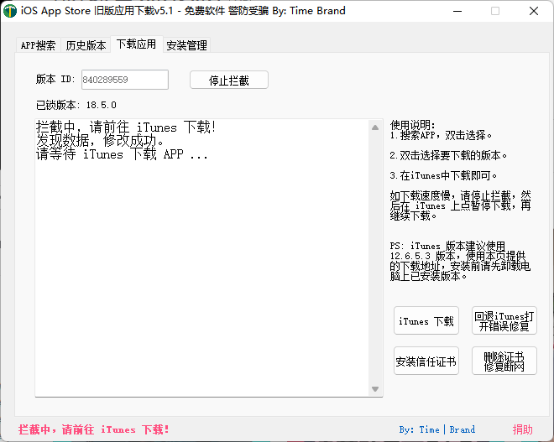Screen dimensions: 554x442
Task: Click the 安装信任证书 button
Action: pyautogui.click(x=426, y=361)
